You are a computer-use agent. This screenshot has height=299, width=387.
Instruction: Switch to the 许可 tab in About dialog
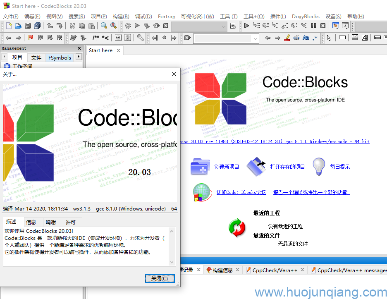71,222
